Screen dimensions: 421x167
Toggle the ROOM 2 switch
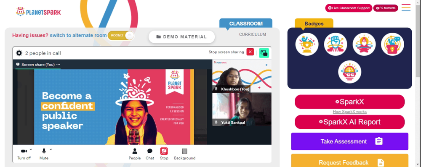pos(121,36)
